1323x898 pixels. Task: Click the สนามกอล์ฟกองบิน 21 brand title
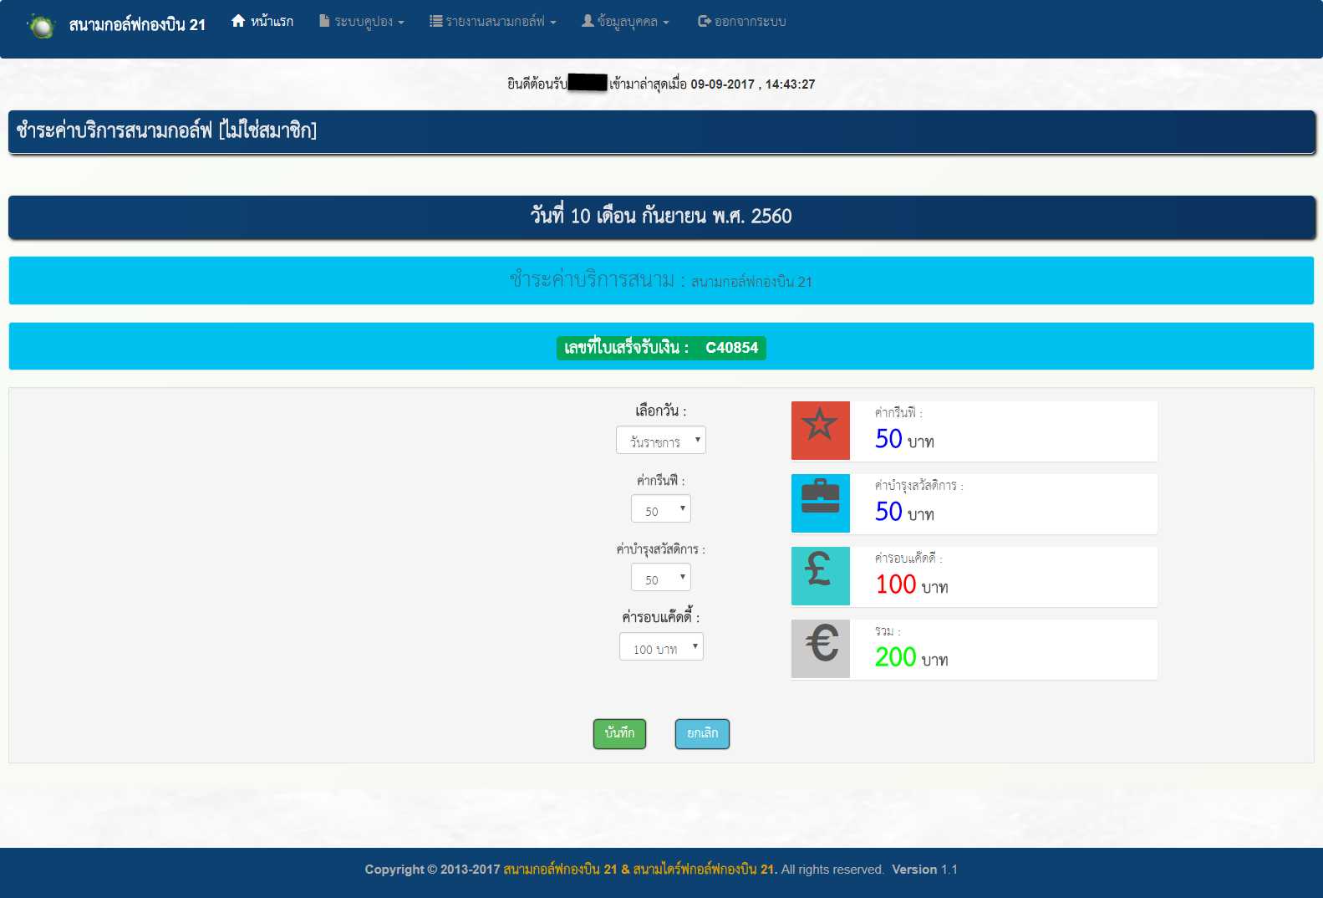click(137, 25)
